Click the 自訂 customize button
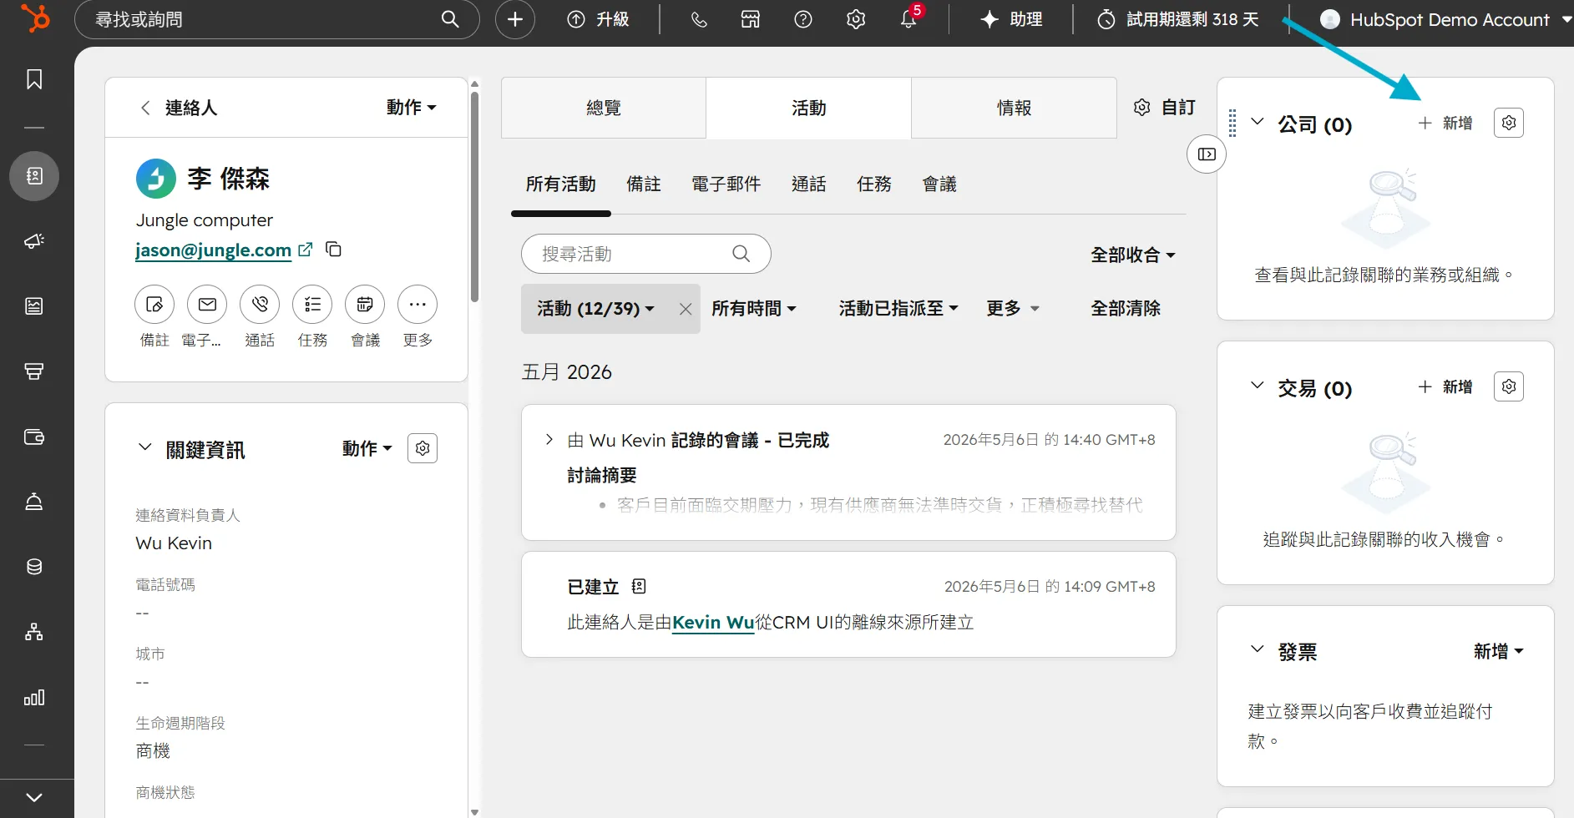 1165,108
